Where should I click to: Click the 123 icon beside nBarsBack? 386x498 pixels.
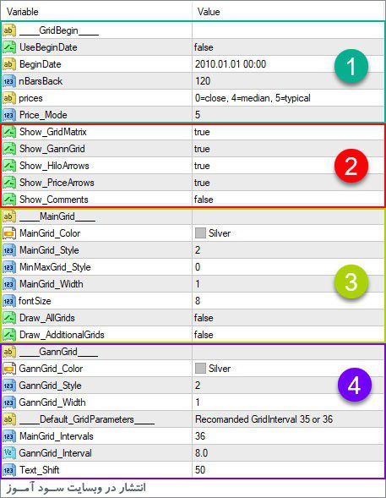(x=9, y=81)
